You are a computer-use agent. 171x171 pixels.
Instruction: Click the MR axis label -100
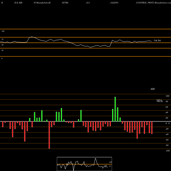pos(168,151)
